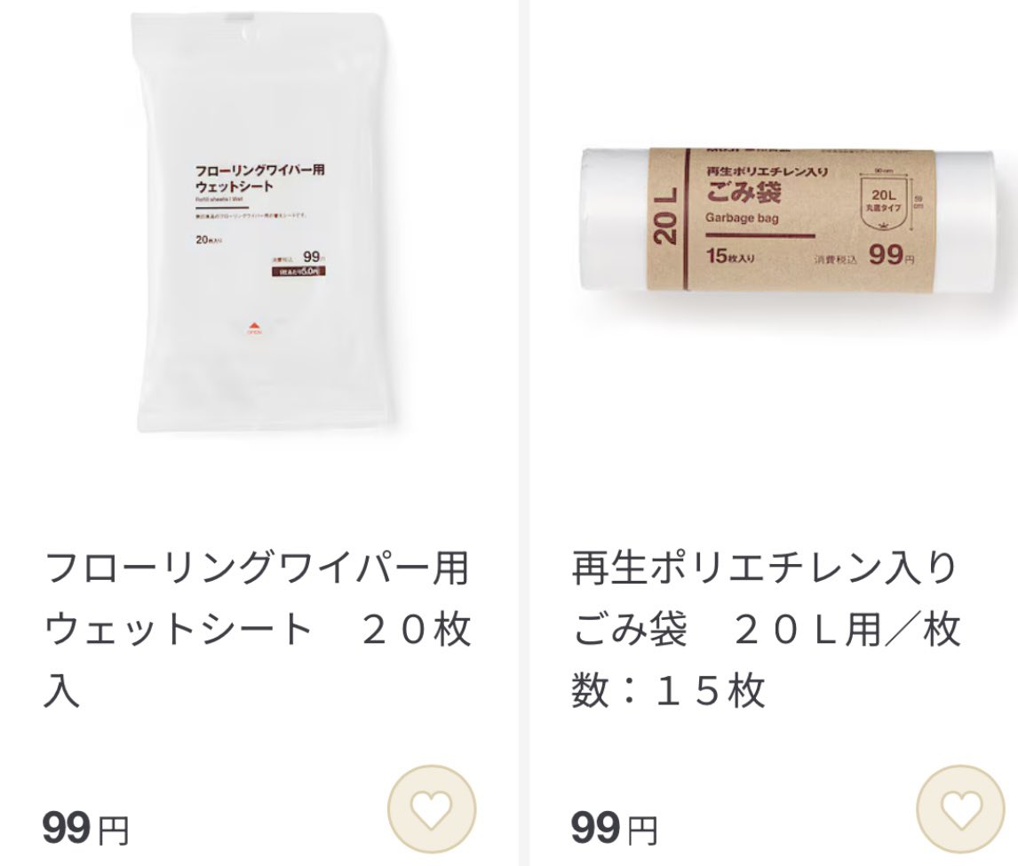The width and height of the screenshot is (1018, 866).
Task: Select the 99円 price under wet sheets
Action: coord(85,829)
